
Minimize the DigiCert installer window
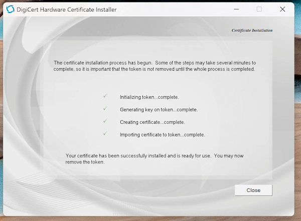point(236,9)
